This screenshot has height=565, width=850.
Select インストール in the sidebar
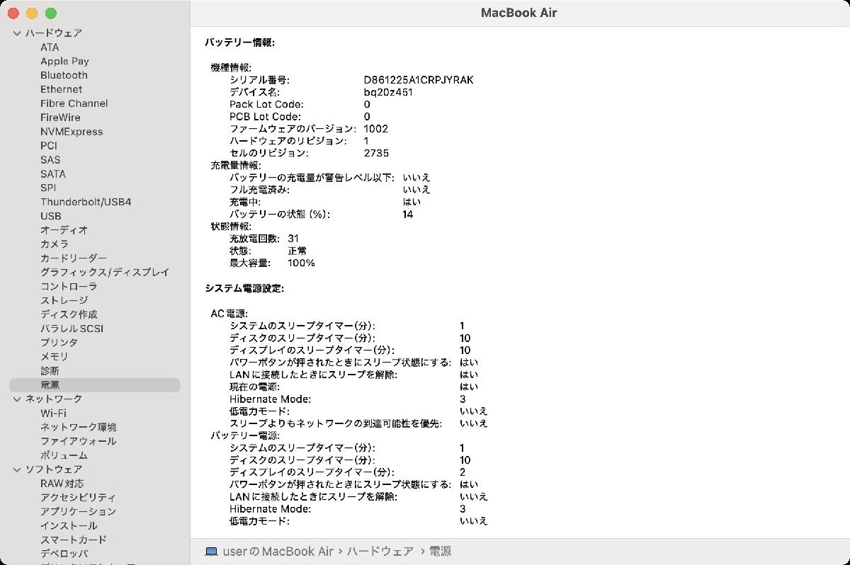[69, 525]
